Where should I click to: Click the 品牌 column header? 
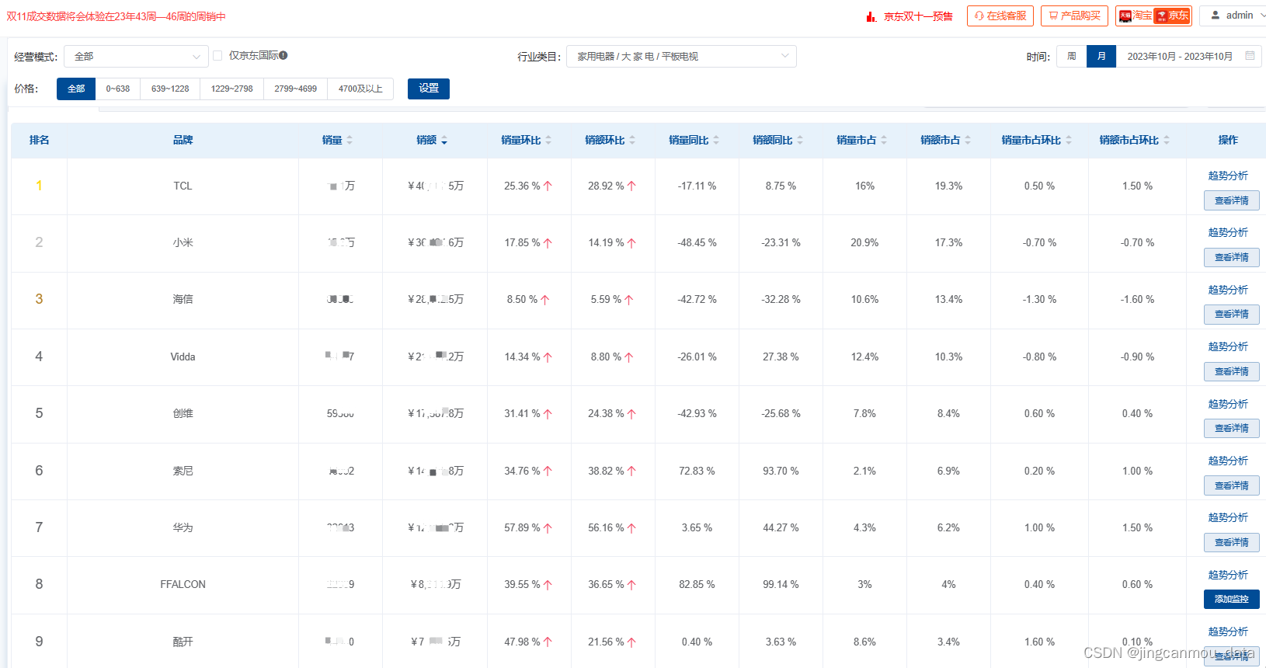(183, 140)
